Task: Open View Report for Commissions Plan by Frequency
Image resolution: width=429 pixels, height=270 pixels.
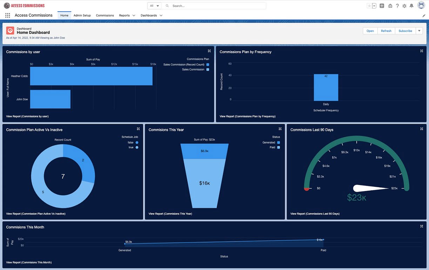Action: click(247, 116)
